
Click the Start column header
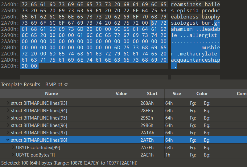152,94
